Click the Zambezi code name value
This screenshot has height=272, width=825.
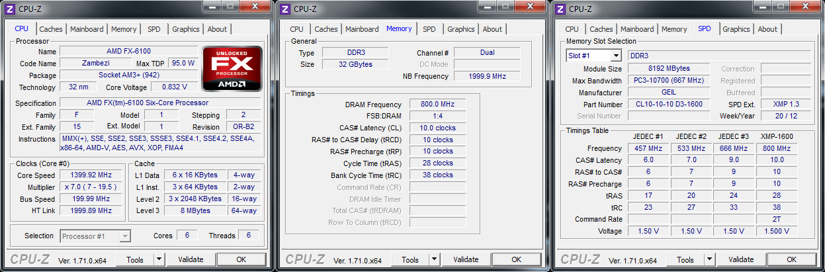point(95,64)
